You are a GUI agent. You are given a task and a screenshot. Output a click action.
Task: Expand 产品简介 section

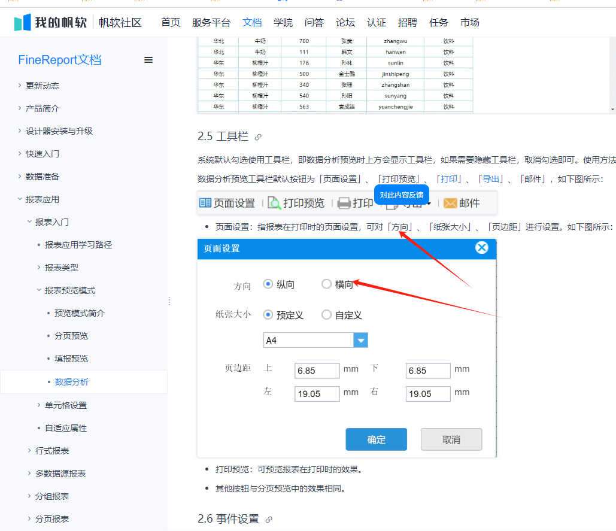click(x=20, y=108)
